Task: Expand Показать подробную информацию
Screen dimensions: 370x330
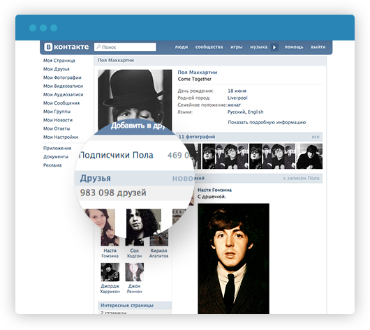Action: pyautogui.click(x=267, y=122)
